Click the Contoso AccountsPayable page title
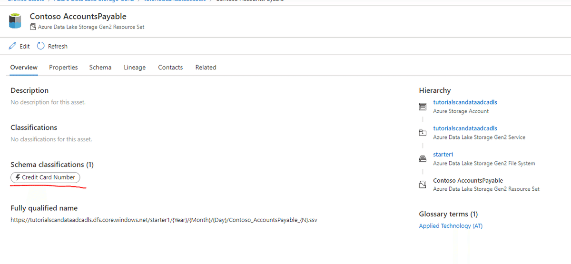571x264 pixels. click(78, 17)
